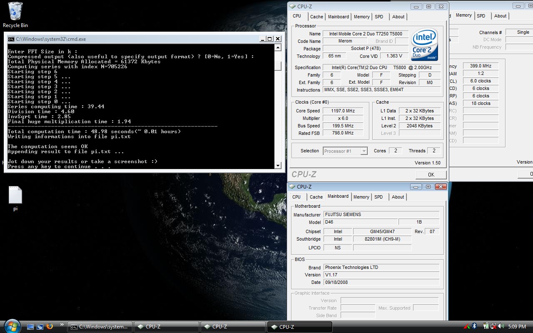Screen dimensions: 533x333
Task: Click the processor Name field value
Action: click(366, 34)
